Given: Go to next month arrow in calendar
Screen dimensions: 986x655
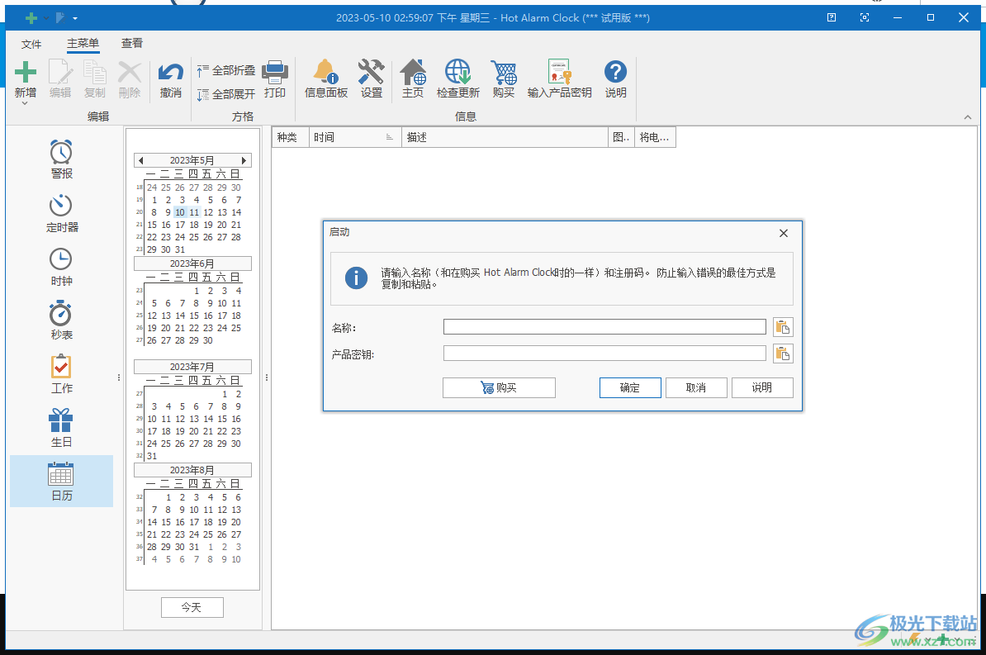Looking at the screenshot, I should [244, 160].
